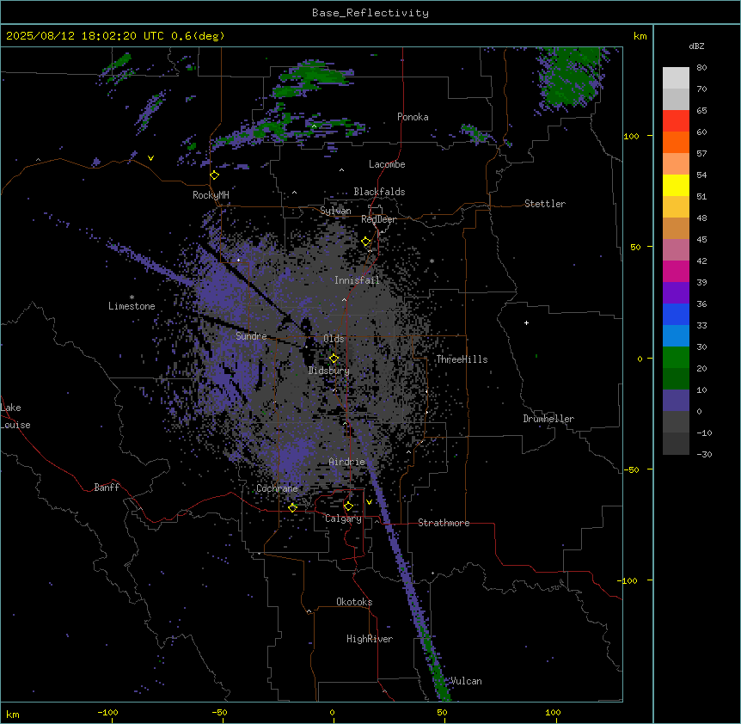The width and height of the screenshot is (741, 724).
Task: Pick the white top swatch in the dBZ legend
Action: tap(676, 78)
